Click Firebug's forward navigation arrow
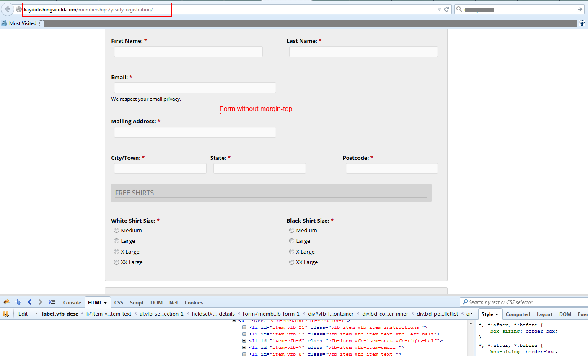This screenshot has width=588, height=356. pyautogui.click(x=40, y=301)
